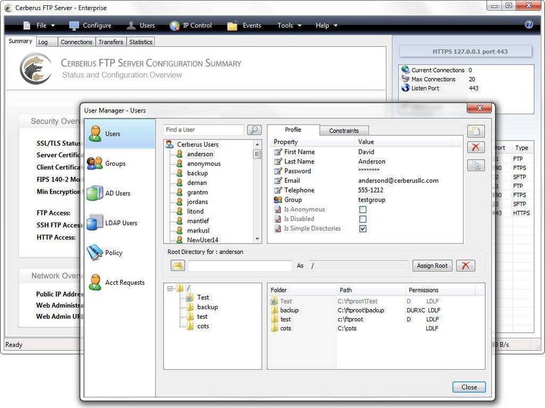Open the Help dropdown menu
The height and width of the screenshot is (408, 545).
326,26
